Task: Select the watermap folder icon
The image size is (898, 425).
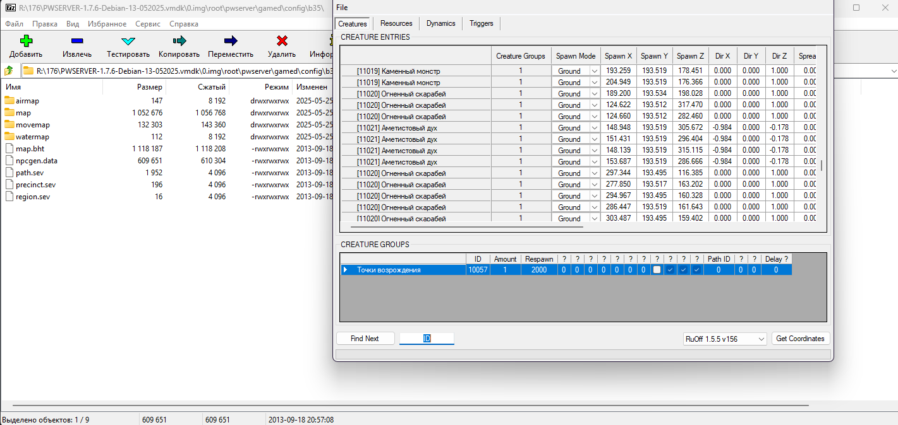Action: click(9, 137)
